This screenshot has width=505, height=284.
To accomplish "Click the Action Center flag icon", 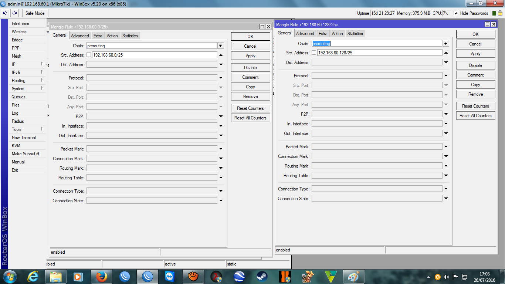I will click(455, 277).
